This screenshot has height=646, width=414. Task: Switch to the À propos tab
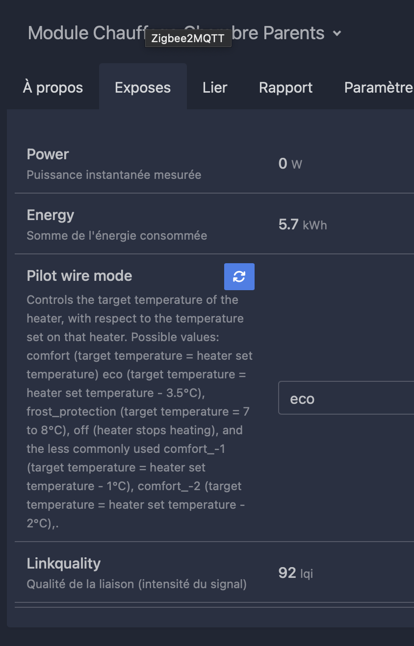pos(53,88)
